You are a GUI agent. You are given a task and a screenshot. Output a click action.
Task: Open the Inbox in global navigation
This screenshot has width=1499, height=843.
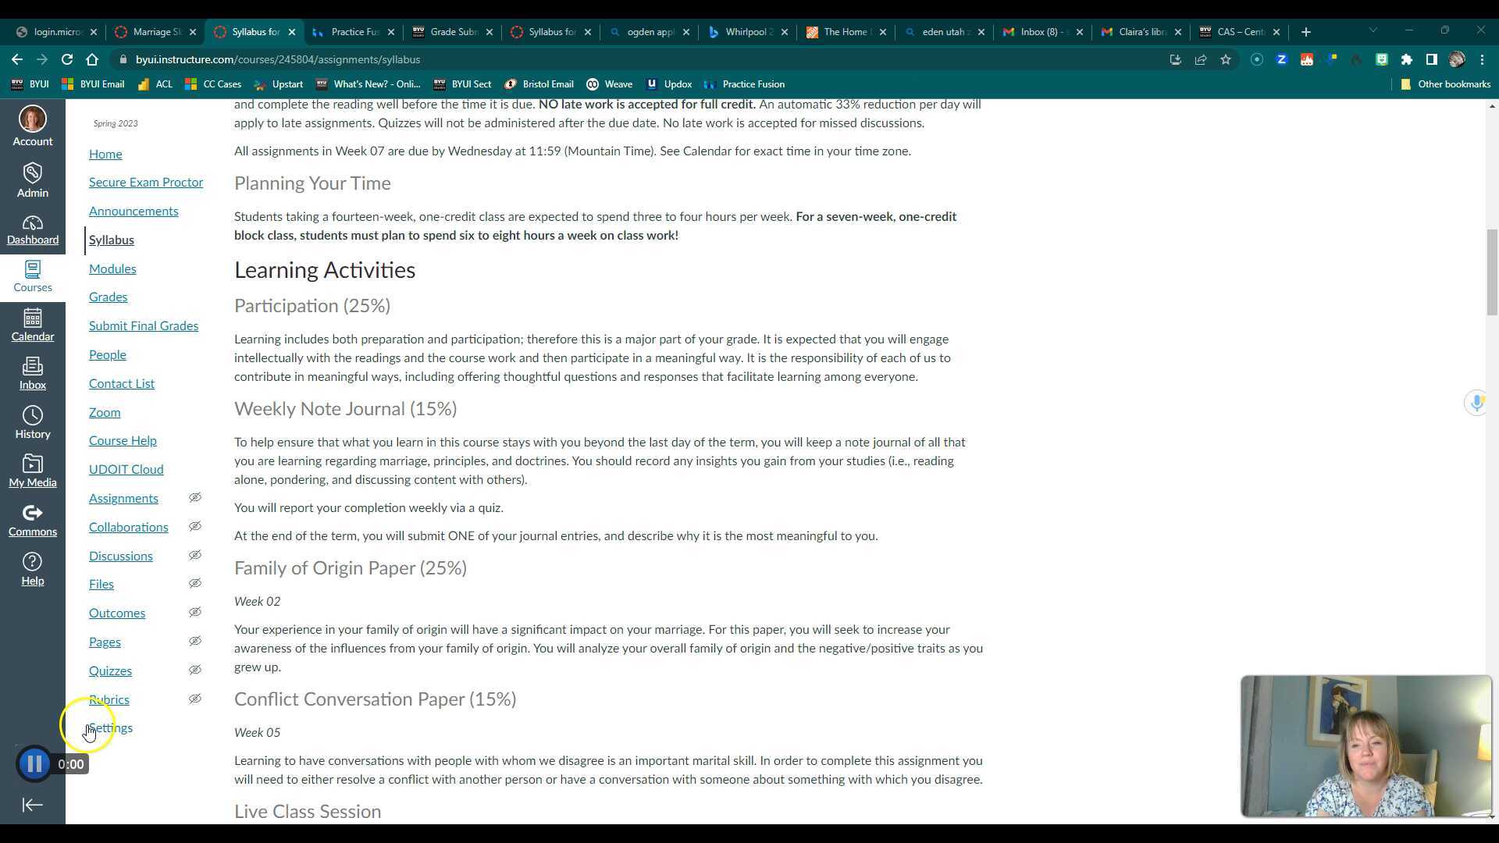click(x=32, y=373)
